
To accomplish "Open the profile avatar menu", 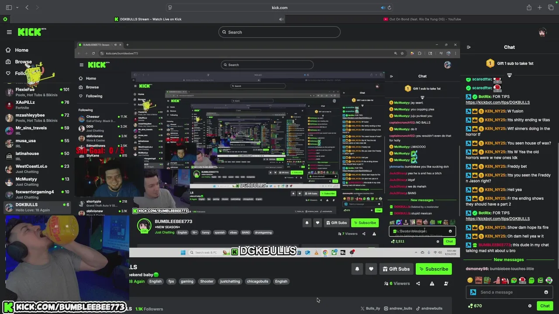I will pyautogui.click(x=542, y=32).
